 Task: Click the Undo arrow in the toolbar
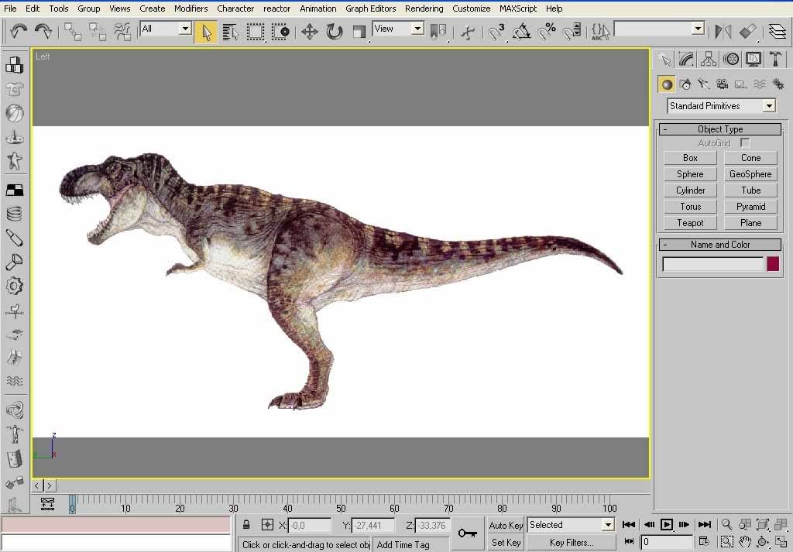pos(19,32)
